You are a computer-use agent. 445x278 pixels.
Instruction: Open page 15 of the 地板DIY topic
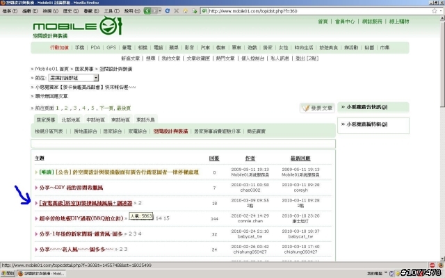pyautogui.click(x=166, y=218)
